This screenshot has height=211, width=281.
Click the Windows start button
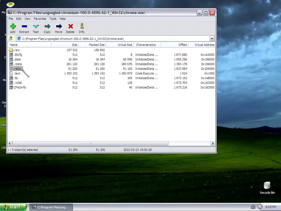(13, 207)
